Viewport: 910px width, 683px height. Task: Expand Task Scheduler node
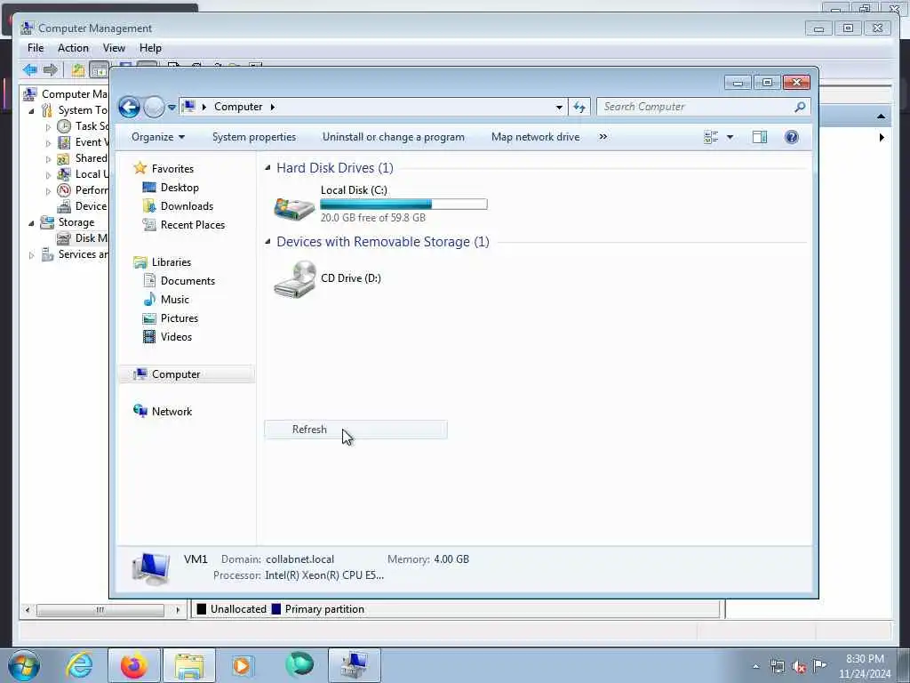tap(48, 127)
